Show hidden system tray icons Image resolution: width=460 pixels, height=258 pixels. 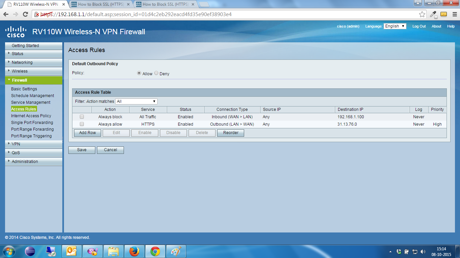[391, 252]
